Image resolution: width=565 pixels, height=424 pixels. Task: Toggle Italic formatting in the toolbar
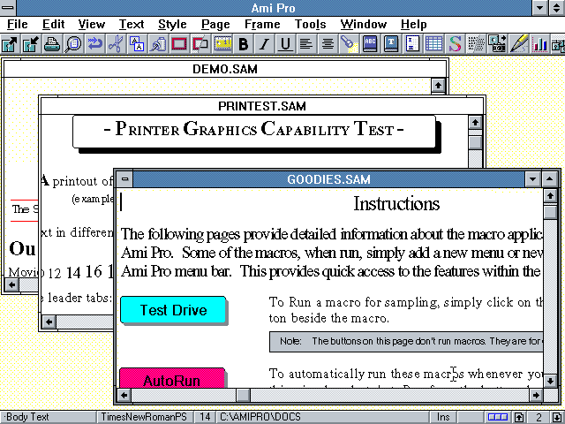[265, 43]
